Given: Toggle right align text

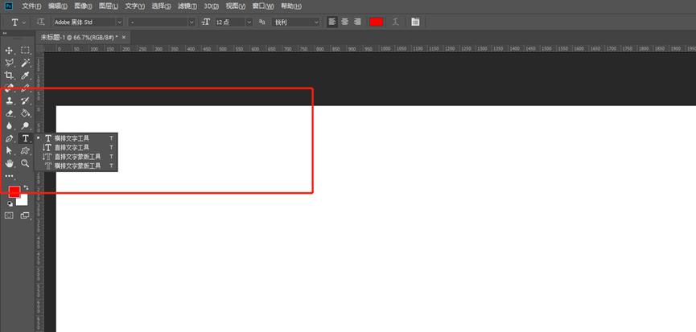Looking at the screenshot, I should (x=356, y=22).
